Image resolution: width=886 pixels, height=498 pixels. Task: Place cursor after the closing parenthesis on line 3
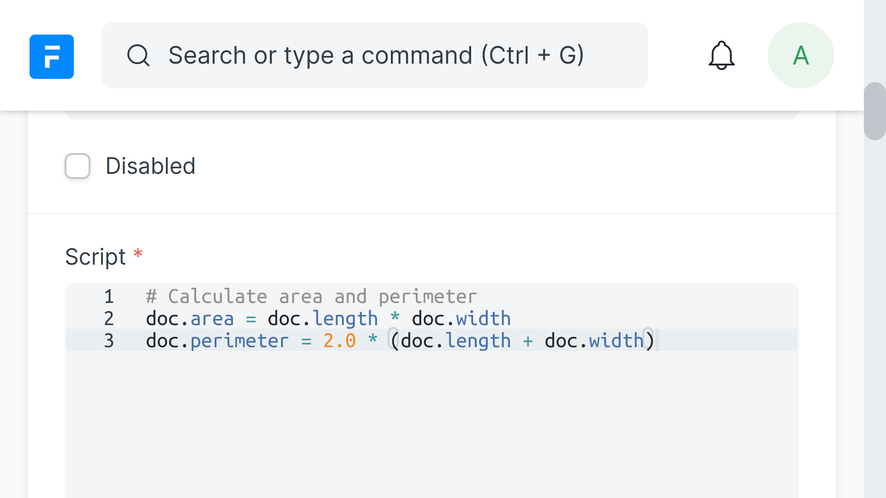coord(656,341)
